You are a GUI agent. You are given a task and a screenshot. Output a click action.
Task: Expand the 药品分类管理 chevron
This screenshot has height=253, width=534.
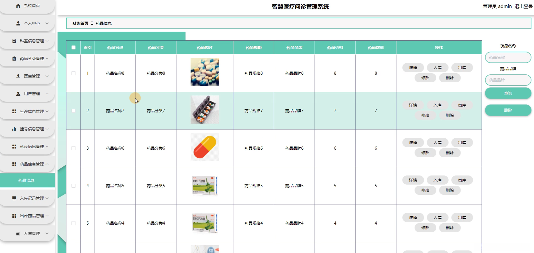coord(47,58)
